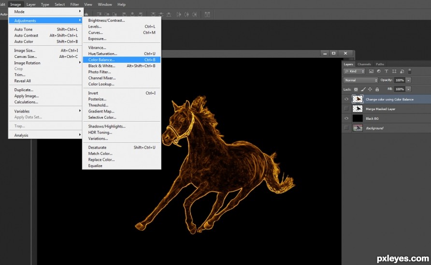Open the Layer menu in menu bar
The width and height of the screenshot is (431, 265).
click(31, 4)
